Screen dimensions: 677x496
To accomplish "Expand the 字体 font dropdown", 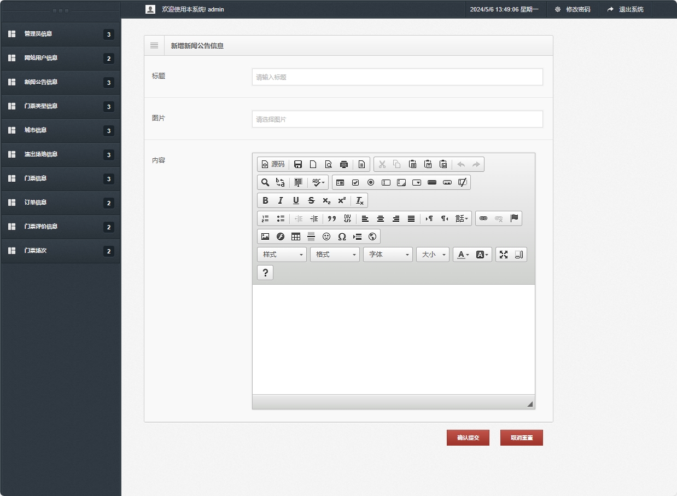I will click(388, 255).
